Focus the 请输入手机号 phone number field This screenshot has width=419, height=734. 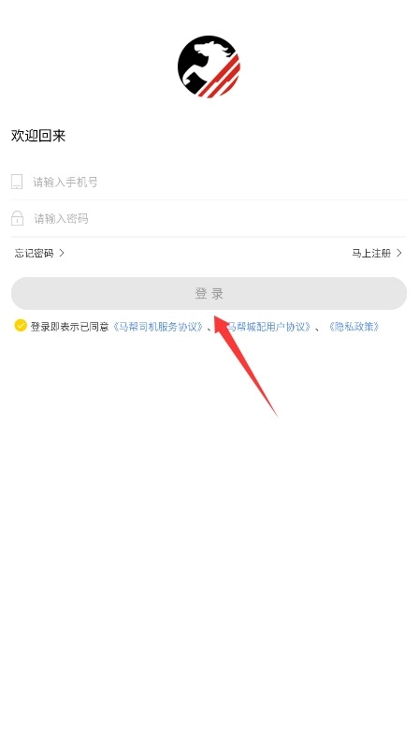(x=209, y=182)
